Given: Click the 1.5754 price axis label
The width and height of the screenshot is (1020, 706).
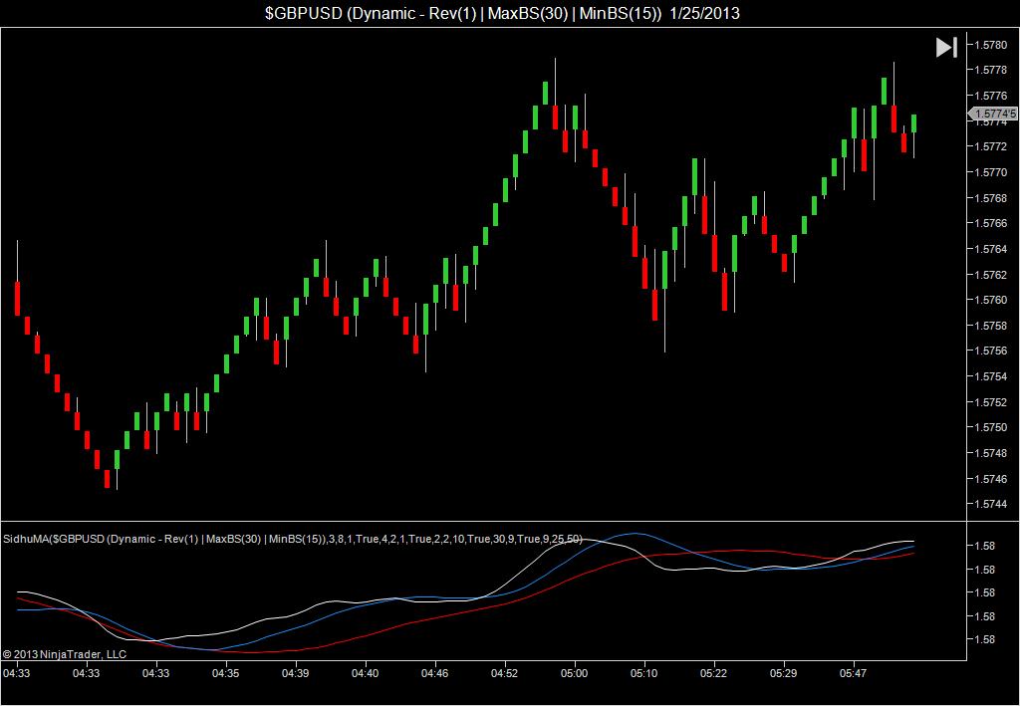Looking at the screenshot, I should click(992, 376).
